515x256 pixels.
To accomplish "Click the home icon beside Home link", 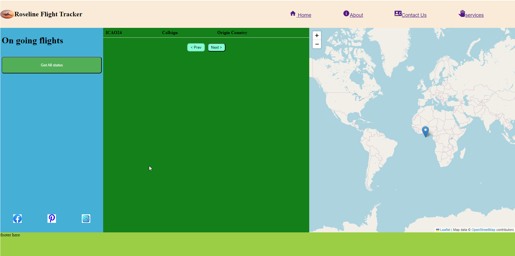I will (x=292, y=13).
